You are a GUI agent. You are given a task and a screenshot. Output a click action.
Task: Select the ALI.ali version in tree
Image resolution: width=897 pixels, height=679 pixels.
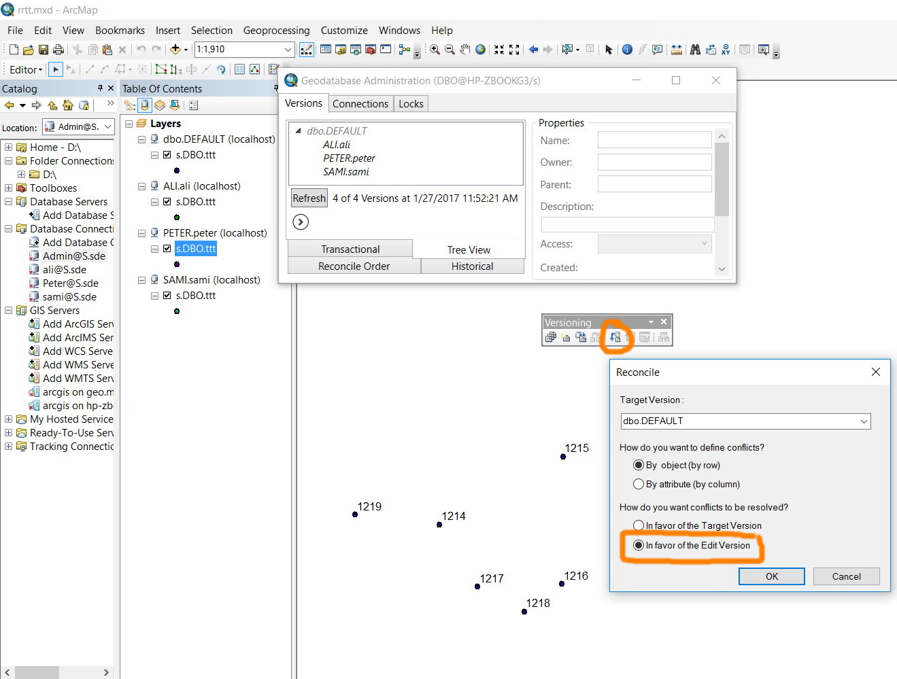(337, 145)
